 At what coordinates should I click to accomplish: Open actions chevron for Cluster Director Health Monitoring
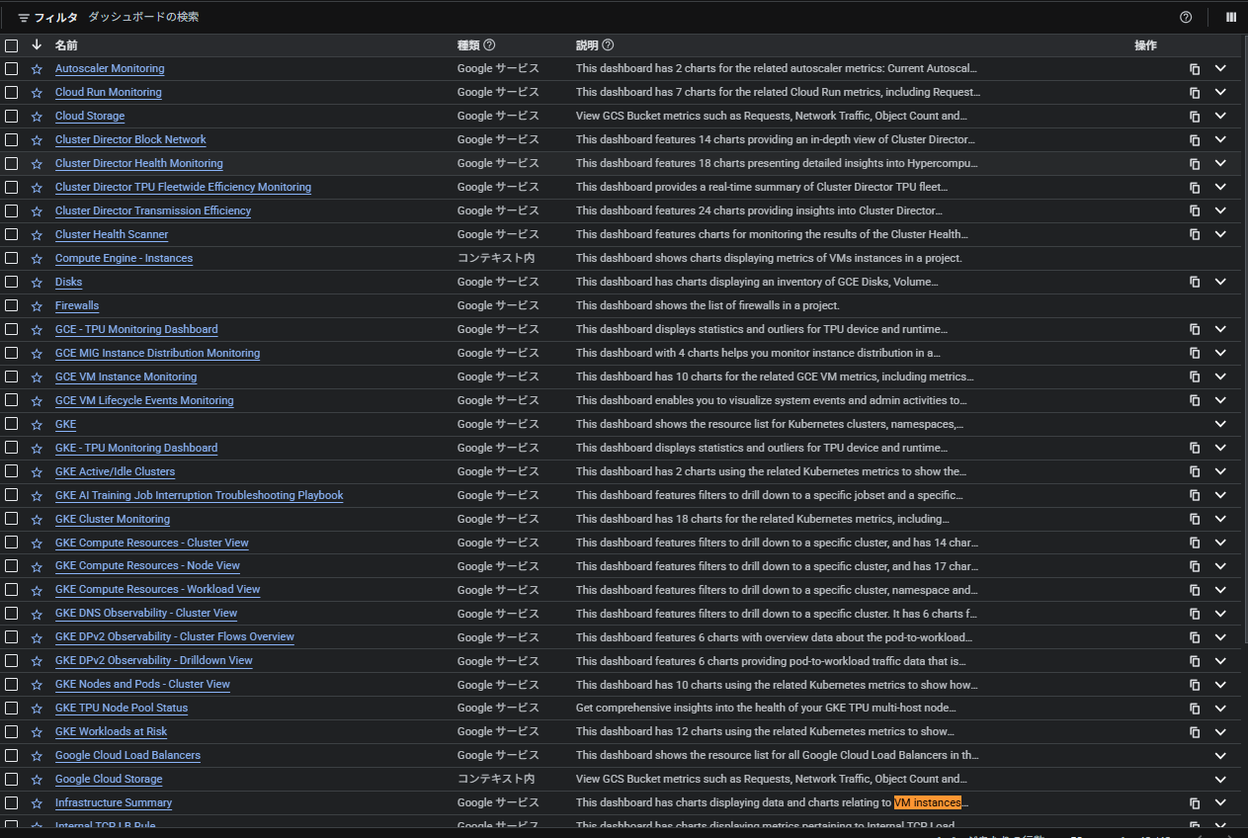(1220, 164)
